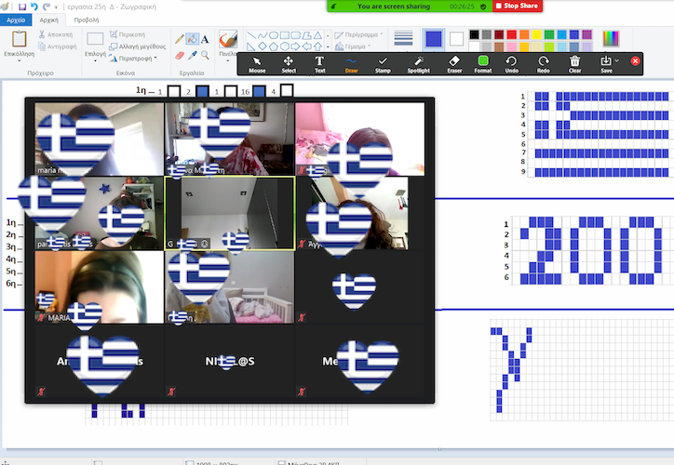Image resolution: width=674 pixels, height=465 pixels.
Task: Select the Fill with color bucket tool
Action: pos(192,39)
